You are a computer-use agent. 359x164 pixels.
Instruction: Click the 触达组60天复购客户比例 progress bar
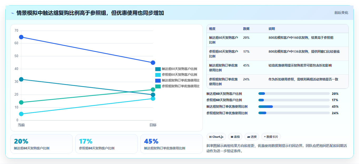(294, 94)
